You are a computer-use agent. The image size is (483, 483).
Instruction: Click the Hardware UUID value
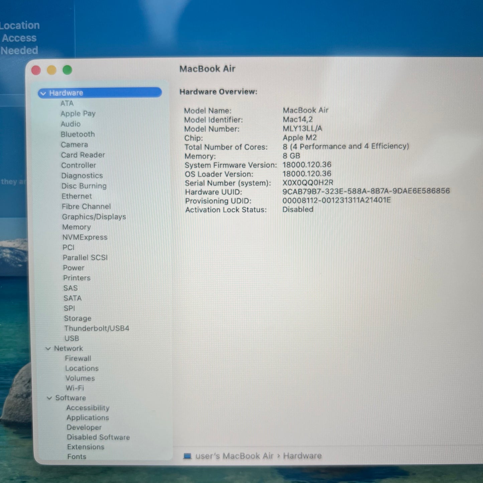[366, 191]
